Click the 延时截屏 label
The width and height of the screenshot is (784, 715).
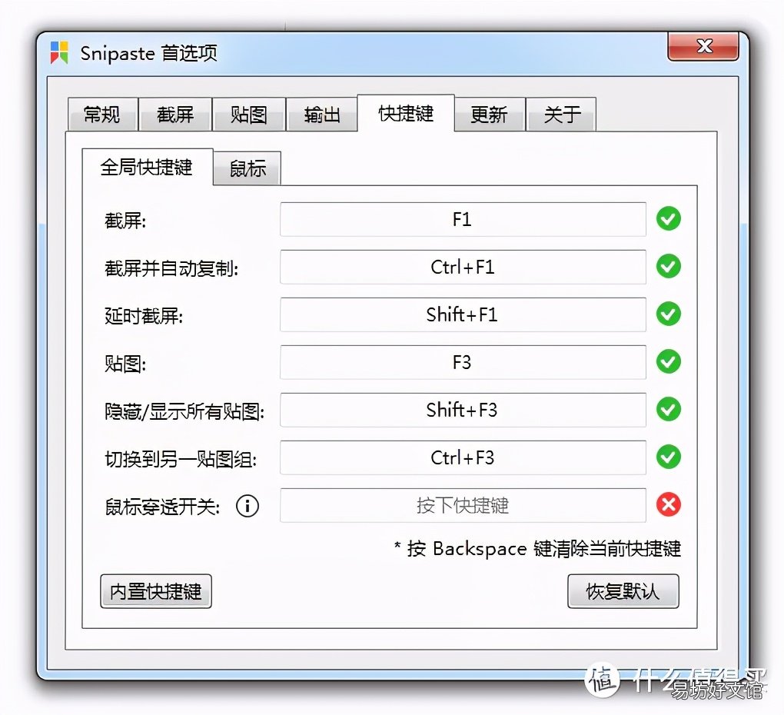pos(144,316)
